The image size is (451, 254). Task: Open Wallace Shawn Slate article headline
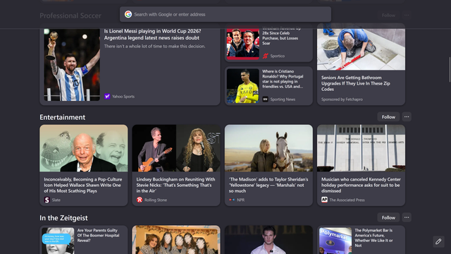(x=83, y=185)
